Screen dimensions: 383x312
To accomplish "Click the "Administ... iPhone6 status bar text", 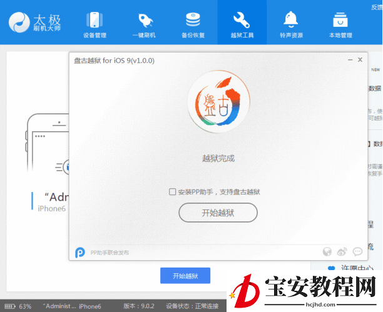I will (x=72, y=306).
